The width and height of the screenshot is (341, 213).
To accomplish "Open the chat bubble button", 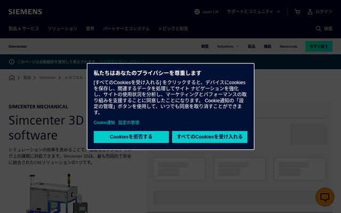I will click(324, 197).
